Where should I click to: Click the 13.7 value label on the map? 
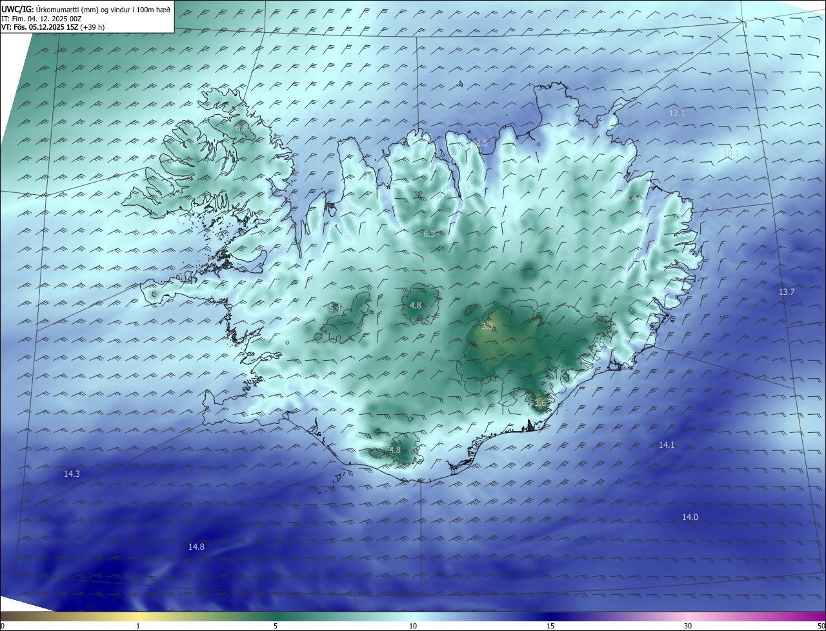pyautogui.click(x=787, y=292)
